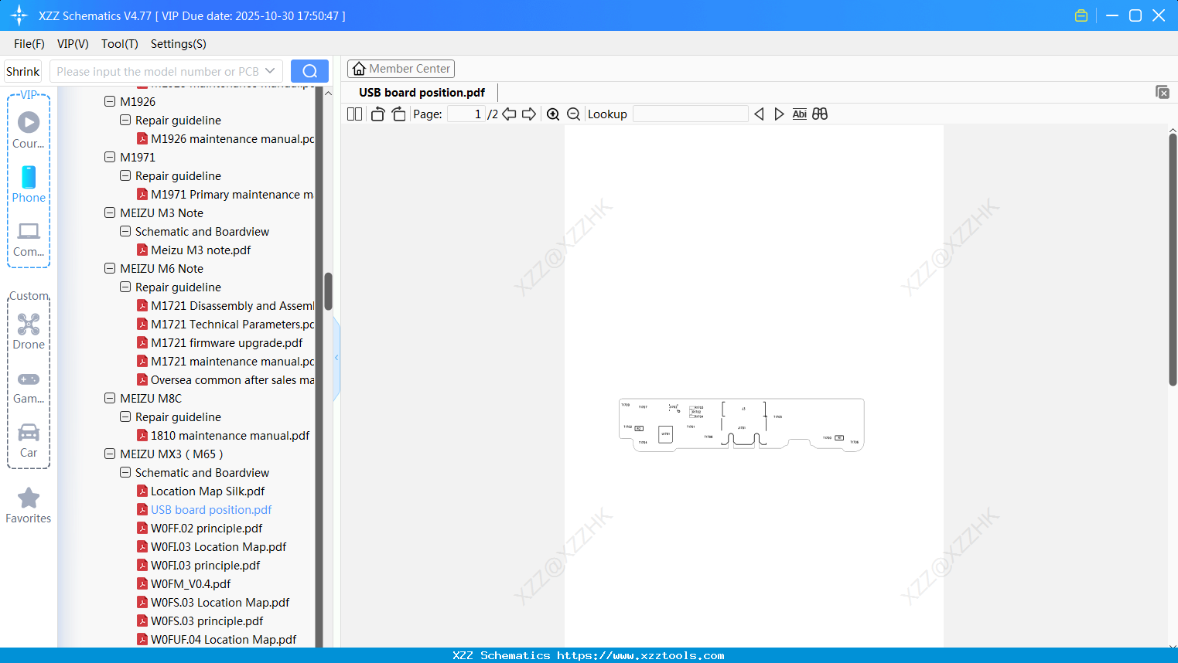
Task: Open W0FF.02 principle.pdf
Action: [x=200, y=529]
